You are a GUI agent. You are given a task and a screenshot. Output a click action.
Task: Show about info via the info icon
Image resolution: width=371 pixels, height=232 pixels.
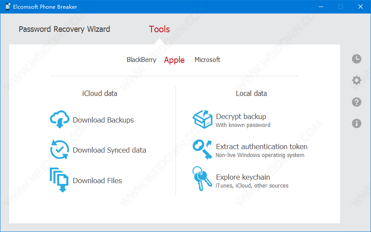pyautogui.click(x=357, y=123)
